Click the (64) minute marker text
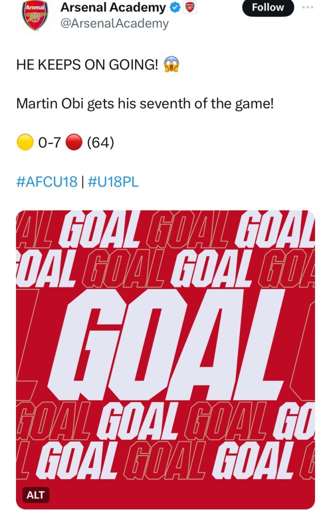The height and width of the screenshot is (513, 331). [x=101, y=143]
